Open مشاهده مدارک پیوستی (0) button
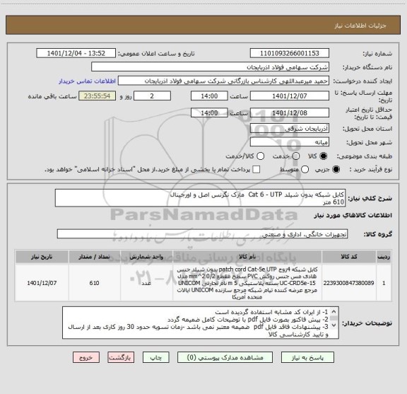This screenshot has width=407, height=394. tap(225, 357)
